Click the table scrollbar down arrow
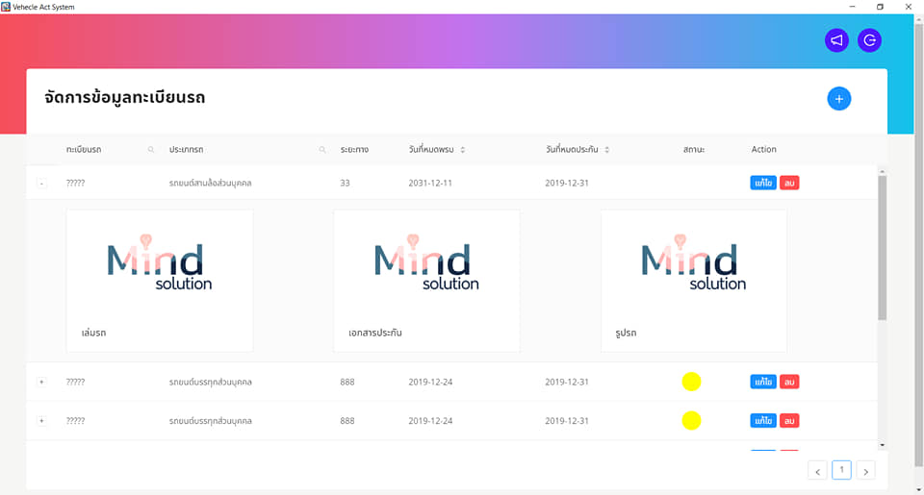Screen dimensions: 924x495 (882, 445)
